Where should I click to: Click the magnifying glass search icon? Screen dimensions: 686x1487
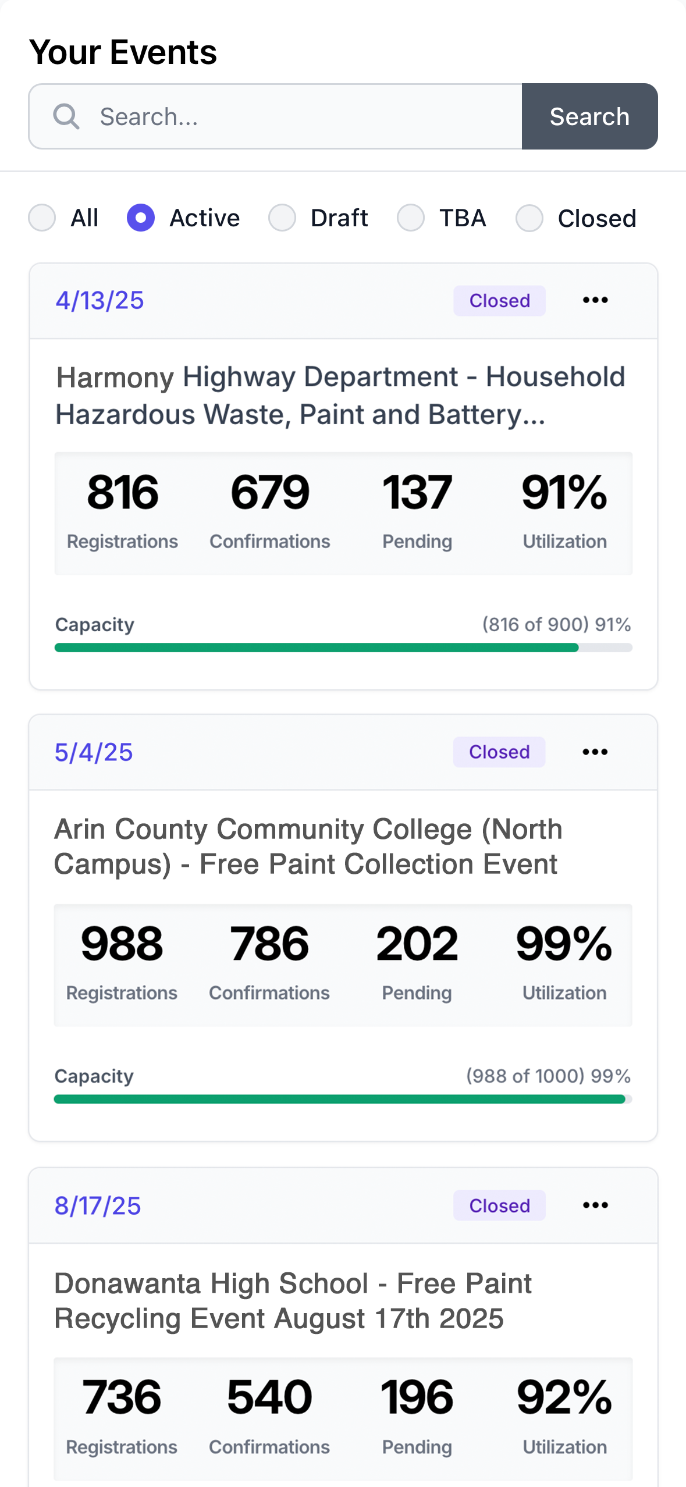[x=66, y=116]
